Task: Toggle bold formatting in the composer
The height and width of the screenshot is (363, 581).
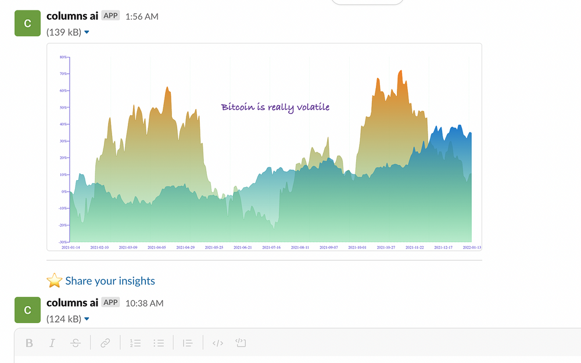Action: pos(29,343)
